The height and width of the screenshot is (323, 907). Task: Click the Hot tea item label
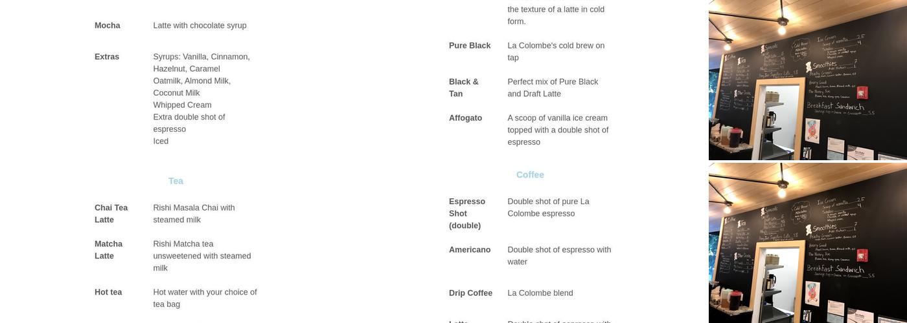pyautogui.click(x=108, y=292)
